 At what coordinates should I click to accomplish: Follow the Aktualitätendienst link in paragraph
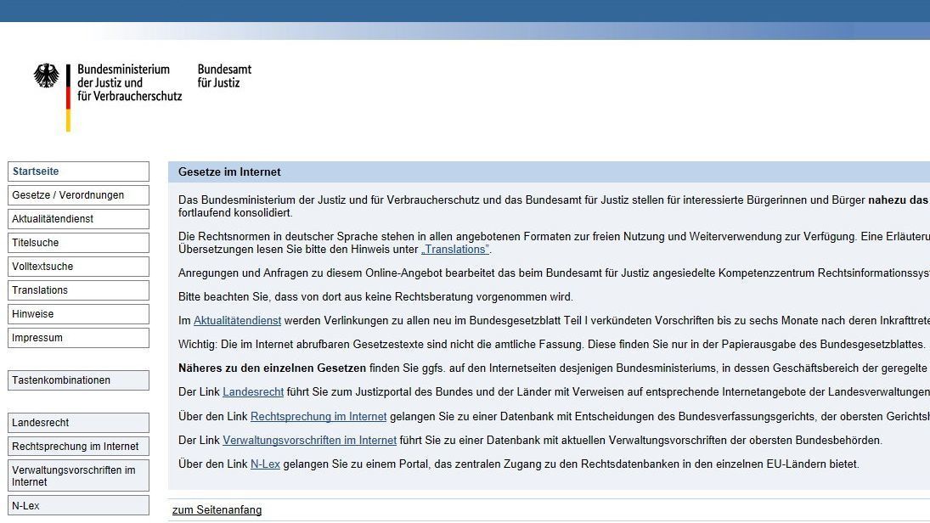237,320
